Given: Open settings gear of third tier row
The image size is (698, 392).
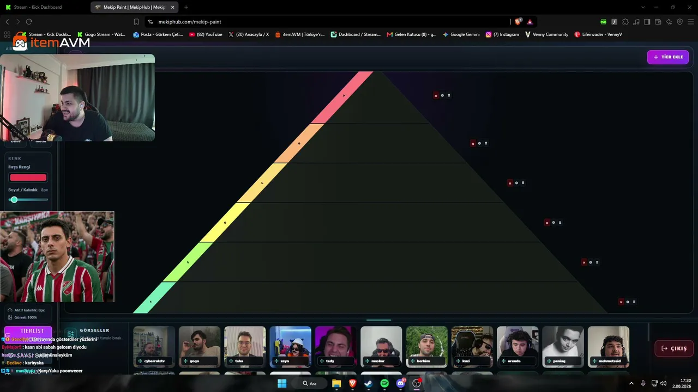Looking at the screenshot, I should (516, 183).
